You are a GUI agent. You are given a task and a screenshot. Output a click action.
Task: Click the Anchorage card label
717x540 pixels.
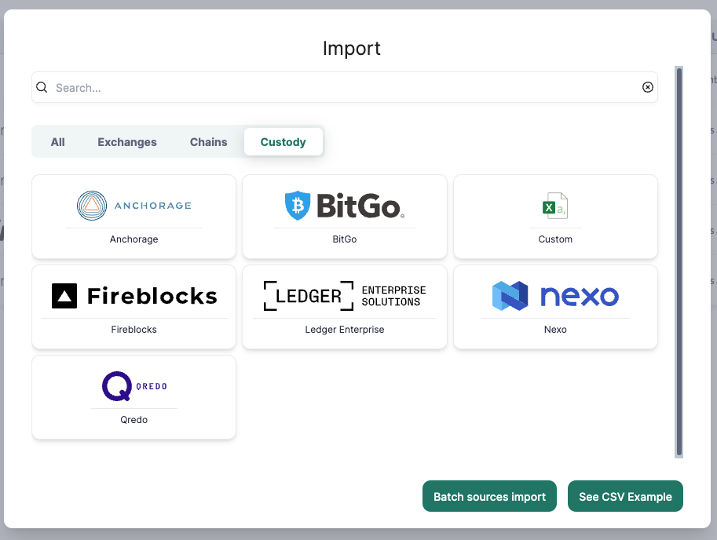click(134, 239)
